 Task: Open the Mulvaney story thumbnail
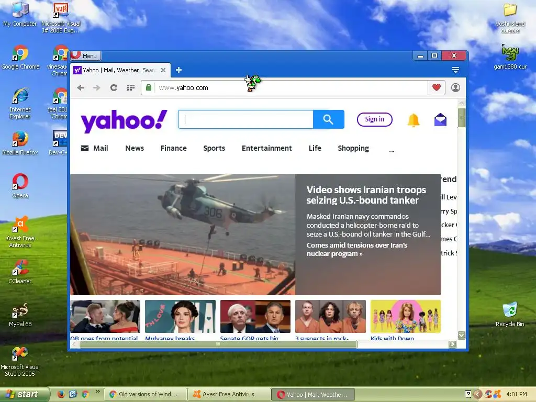pyautogui.click(x=180, y=317)
